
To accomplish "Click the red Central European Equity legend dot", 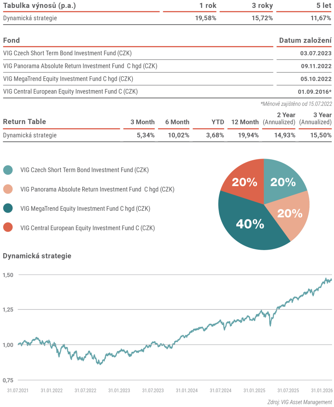I will (x=8, y=228).
